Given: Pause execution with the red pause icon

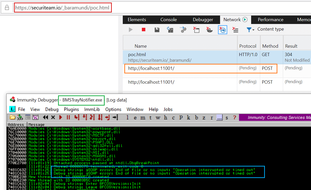Looking at the screenshot, I should (x=68, y=117).
